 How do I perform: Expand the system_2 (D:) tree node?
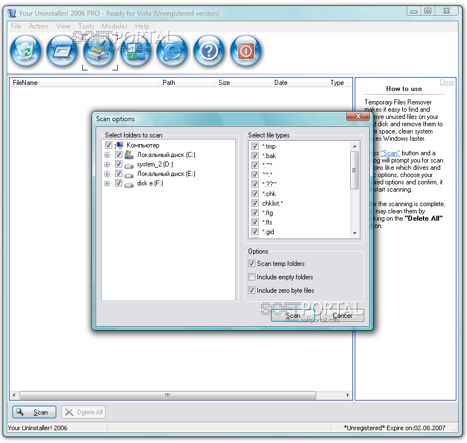[x=107, y=164]
